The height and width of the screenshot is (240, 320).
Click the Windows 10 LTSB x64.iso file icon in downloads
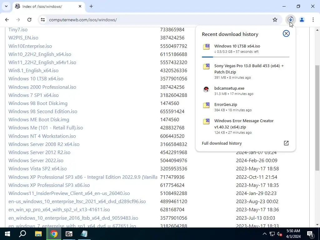pos(206,47)
